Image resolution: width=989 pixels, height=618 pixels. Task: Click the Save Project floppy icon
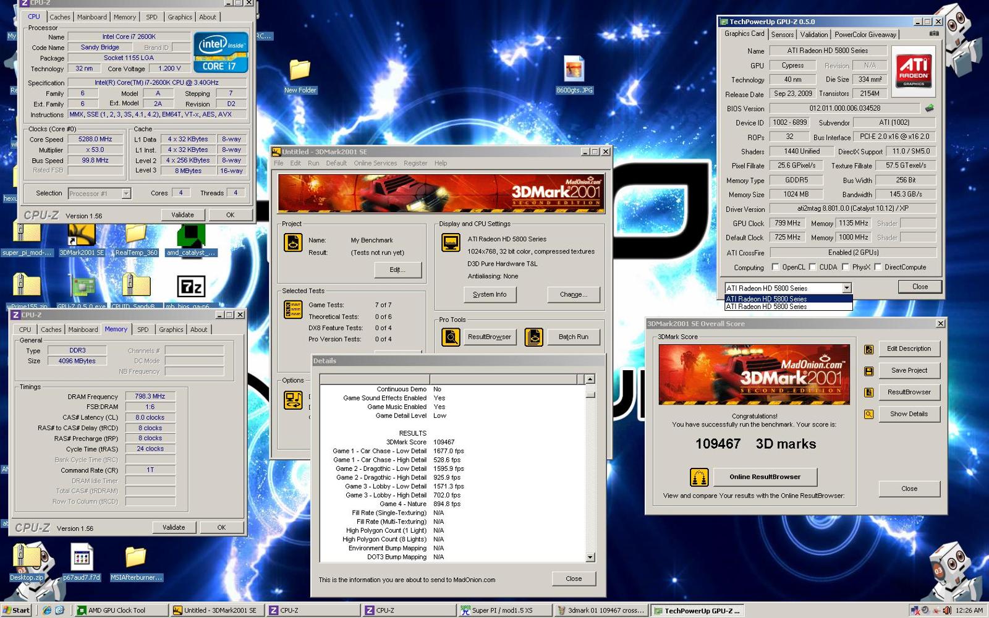click(x=868, y=371)
